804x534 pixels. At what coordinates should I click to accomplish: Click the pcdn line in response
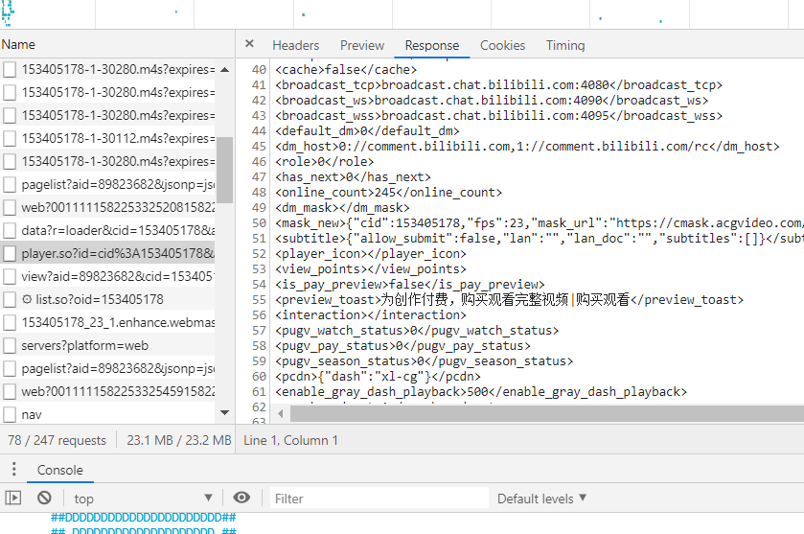(378, 377)
